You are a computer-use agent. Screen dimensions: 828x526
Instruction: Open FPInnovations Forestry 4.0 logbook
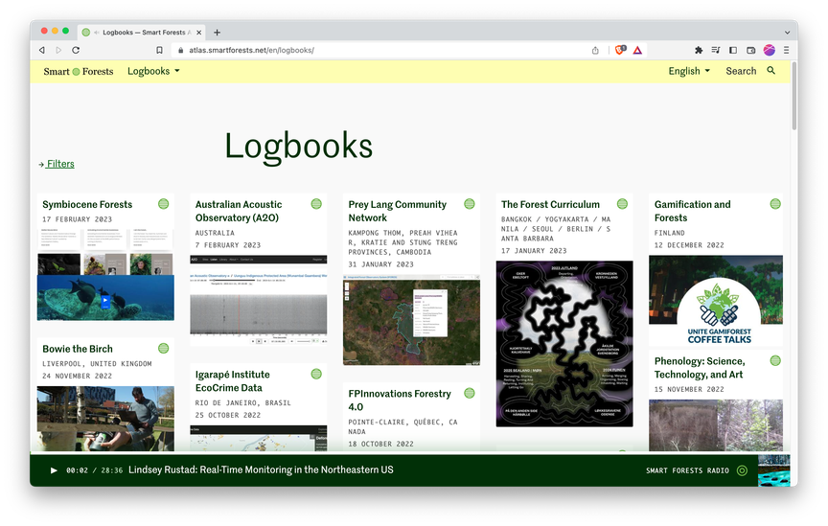pos(400,400)
